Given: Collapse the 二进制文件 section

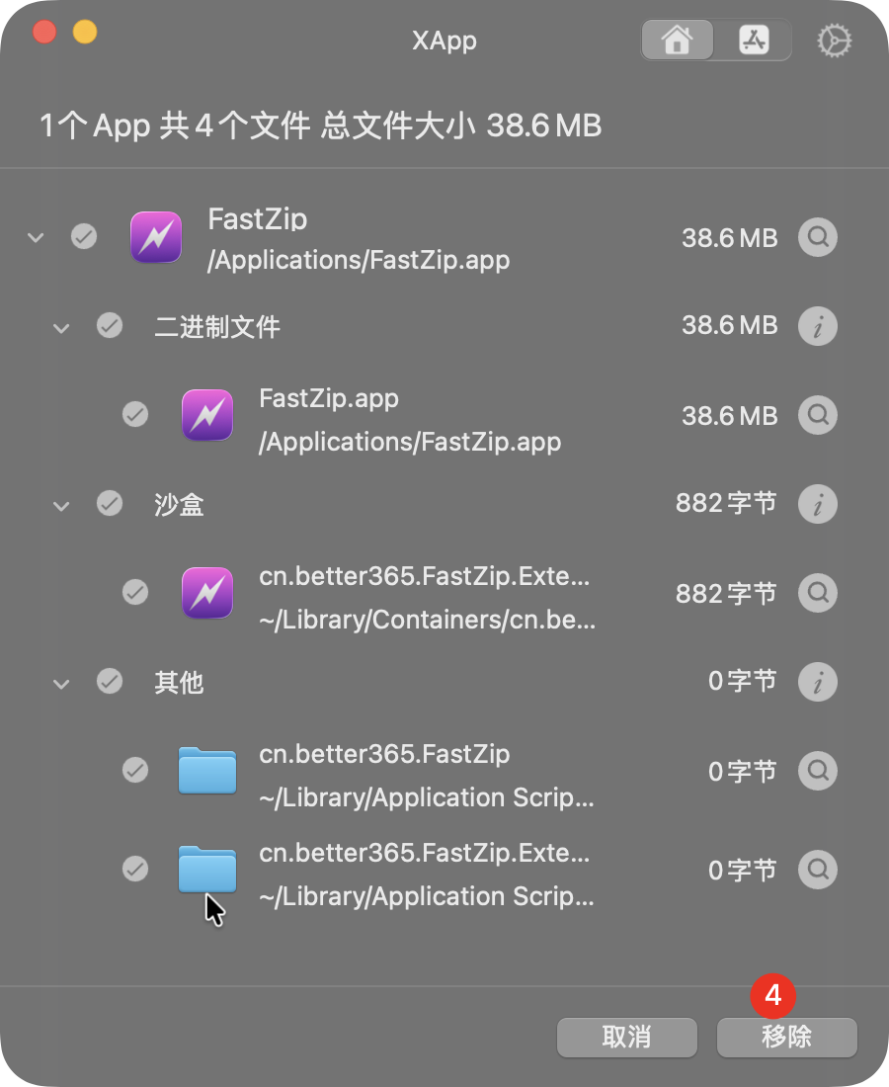Looking at the screenshot, I should [x=61, y=326].
